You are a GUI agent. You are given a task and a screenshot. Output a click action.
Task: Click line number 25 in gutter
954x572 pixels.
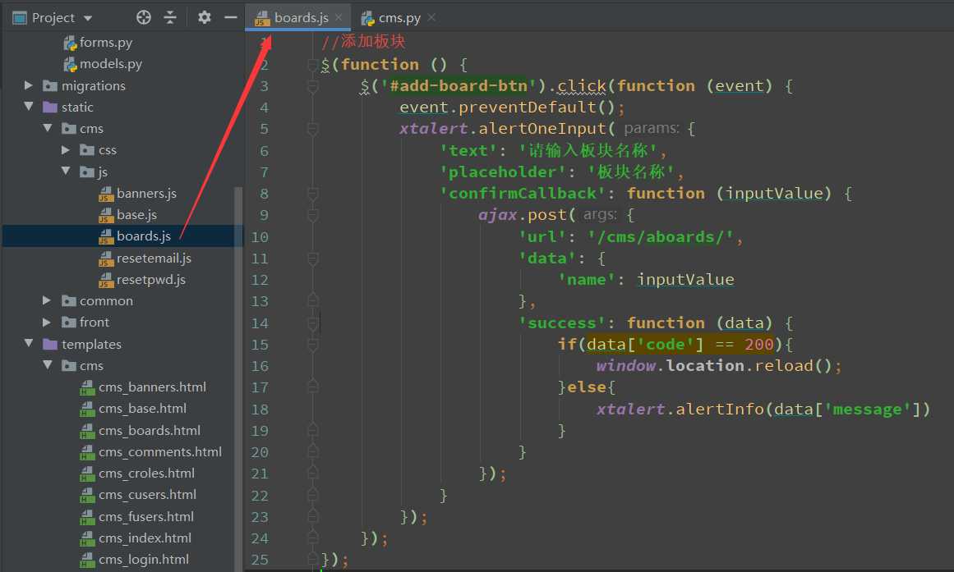pyautogui.click(x=259, y=559)
